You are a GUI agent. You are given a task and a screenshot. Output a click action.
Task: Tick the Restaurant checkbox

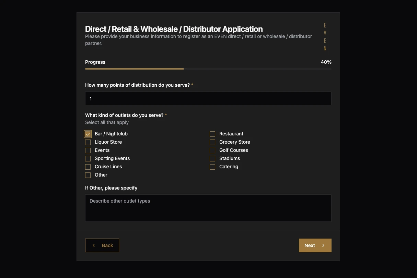coord(212,134)
